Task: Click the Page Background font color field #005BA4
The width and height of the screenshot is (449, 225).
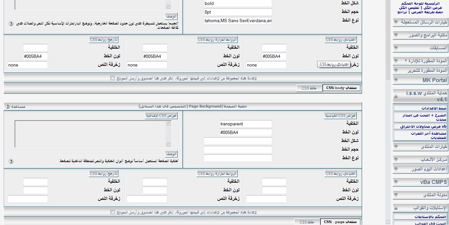Action: [x=245, y=133]
